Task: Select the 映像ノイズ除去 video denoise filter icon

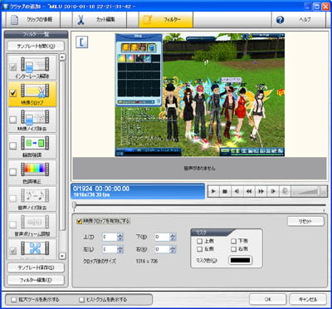Action: click(x=35, y=117)
